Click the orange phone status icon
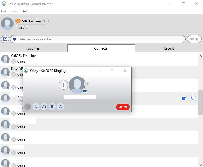The image size is (203, 167). tap(19, 21)
